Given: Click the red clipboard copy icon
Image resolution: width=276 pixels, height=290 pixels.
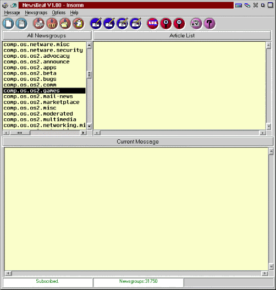Looking at the screenshot, I should pyautogui.click(x=79, y=24).
